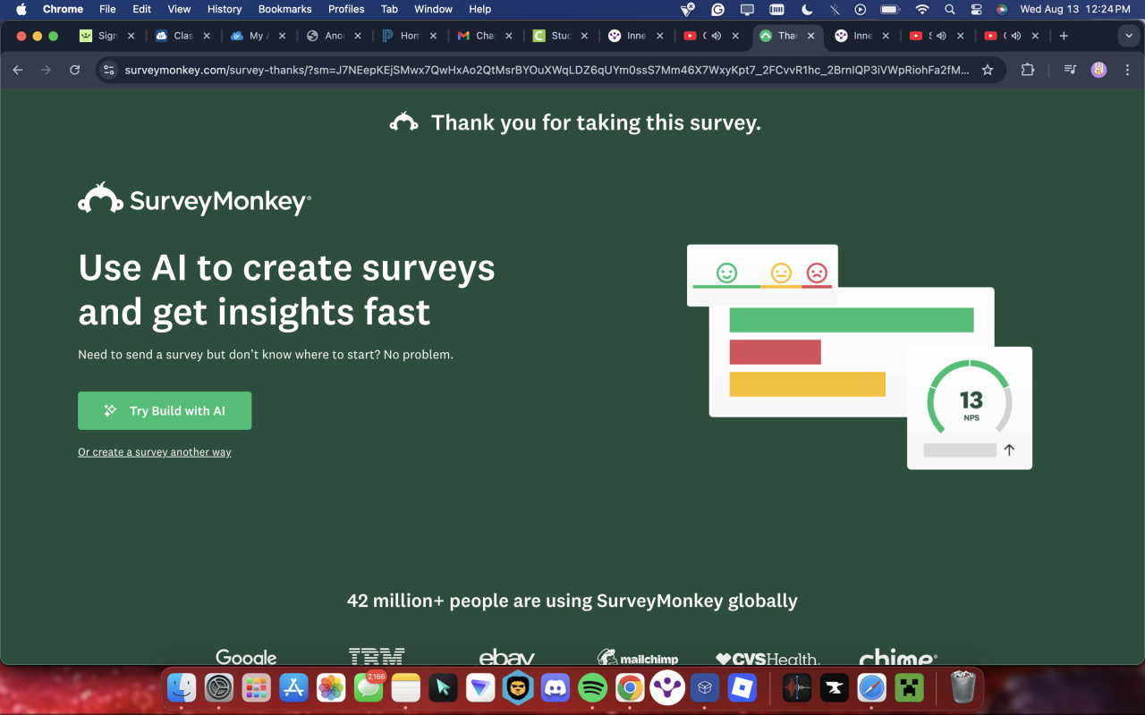Open Safari from the dock

[x=871, y=687]
